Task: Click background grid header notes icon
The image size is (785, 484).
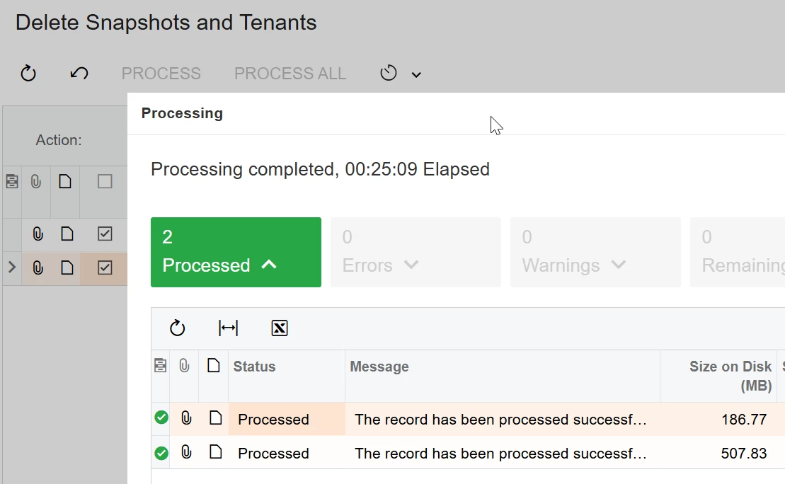Action: [x=12, y=181]
